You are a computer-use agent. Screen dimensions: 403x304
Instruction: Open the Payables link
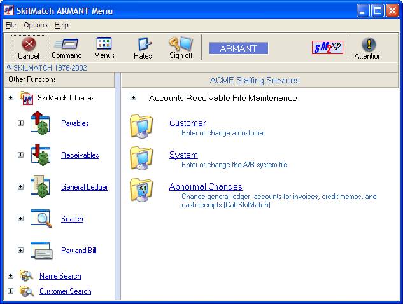click(x=74, y=123)
